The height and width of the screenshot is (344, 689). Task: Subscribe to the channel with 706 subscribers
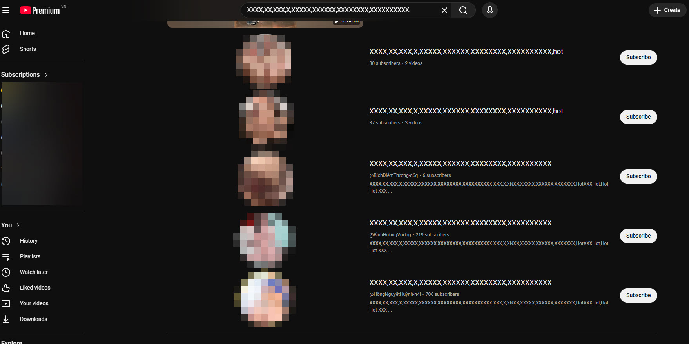pyautogui.click(x=638, y=295)
